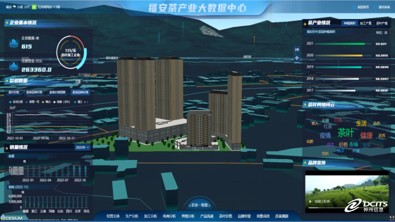Switch to the 加工产量 tab
395x222 pixels.
pyautogui.click(x=365, y=24)
